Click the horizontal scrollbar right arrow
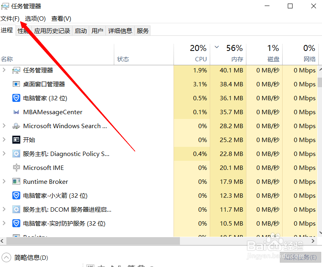The image size is (322, 267). tap(313, 241)
